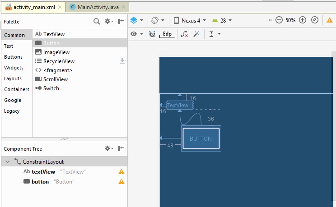Collapse the ConstraintLayout tree node
Image resolution: width=336 pixels, height=207 pixels.
[x=8, y=161]
